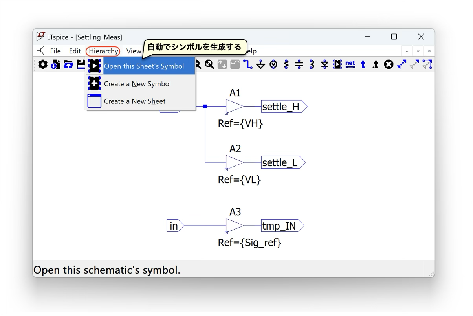Image resolution: width=473 pixels, height=316 pixels.
Task: Activate the delete tool X icon
Action: coord(389,64)
